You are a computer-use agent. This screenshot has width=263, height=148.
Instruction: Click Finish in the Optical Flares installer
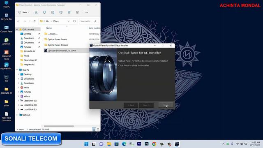(166, 105)
